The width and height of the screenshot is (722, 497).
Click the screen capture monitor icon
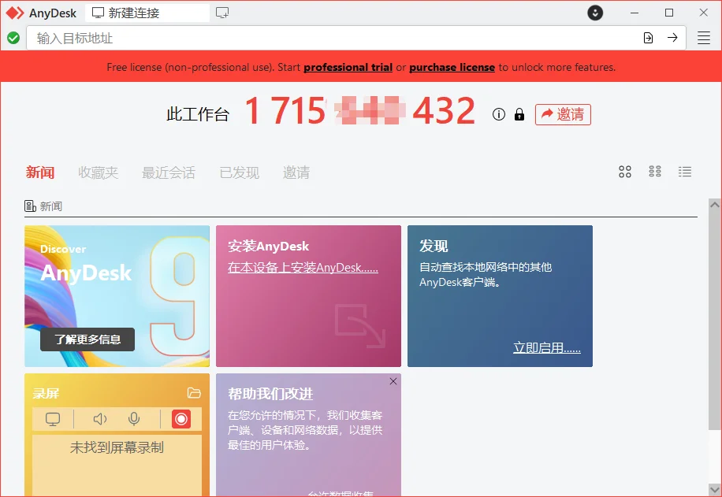53,419
